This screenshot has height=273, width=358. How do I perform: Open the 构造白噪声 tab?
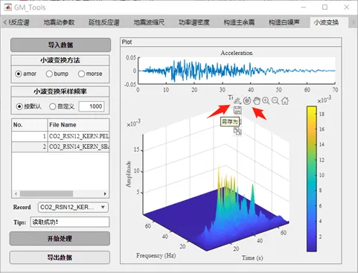point(284,22)
